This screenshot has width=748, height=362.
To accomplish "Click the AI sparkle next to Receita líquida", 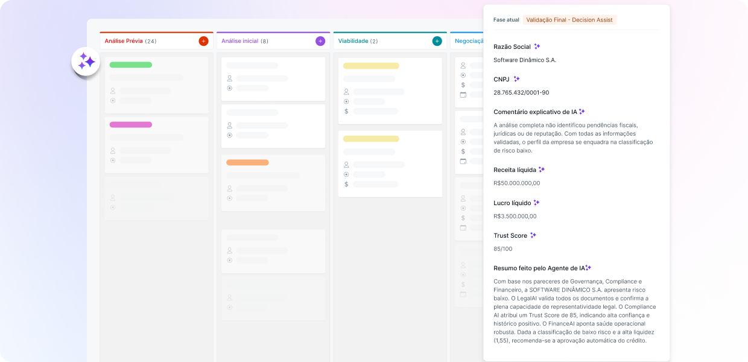I will click(542, 170).
